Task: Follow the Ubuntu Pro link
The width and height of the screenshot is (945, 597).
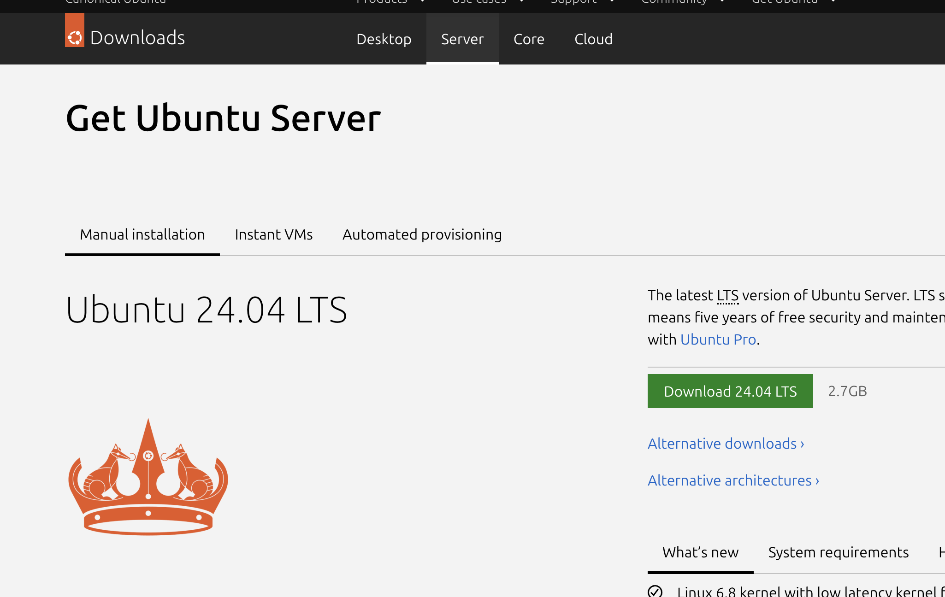Action: click(718, 339)
